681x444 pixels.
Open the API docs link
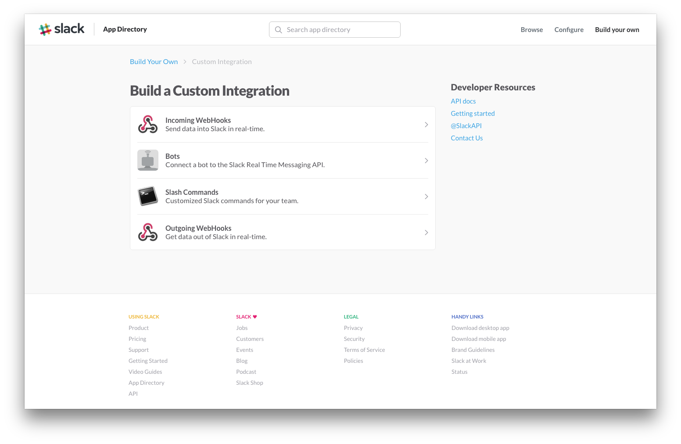pos(463,101)
